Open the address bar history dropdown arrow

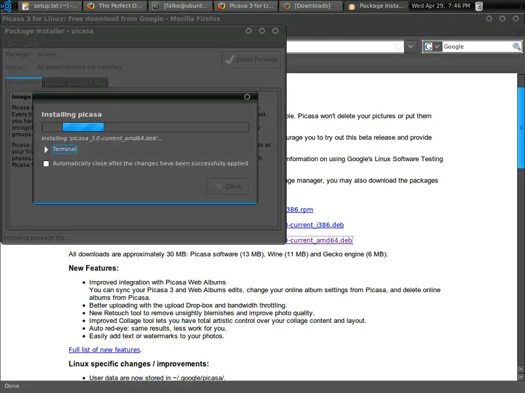pos(411,47)
